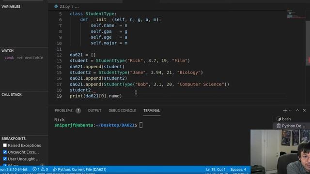The image size is (310, 174).
Task: Open the DEBUG CONSOLE tab
Action: coord(122,111)
